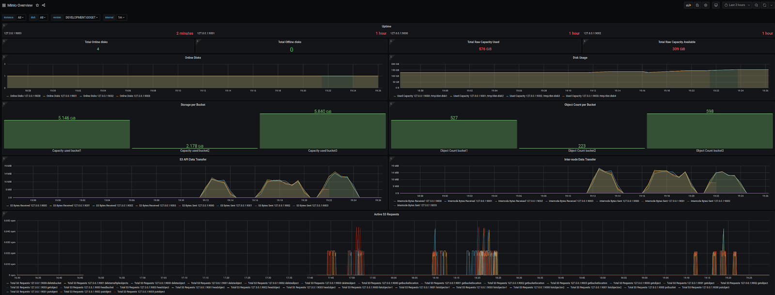Click the Capacity used bucket3 bar
Viewport: 775px width, 295px height.
pos(323,131)
